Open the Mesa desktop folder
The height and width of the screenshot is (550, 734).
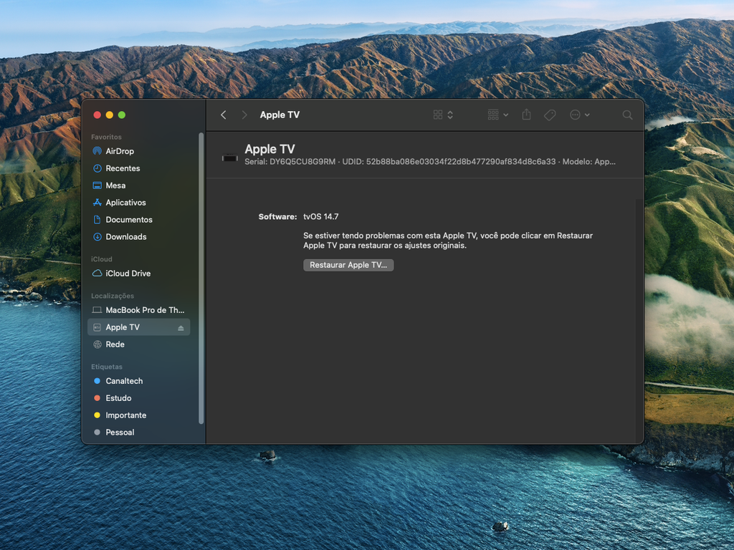tap(138, 185)
